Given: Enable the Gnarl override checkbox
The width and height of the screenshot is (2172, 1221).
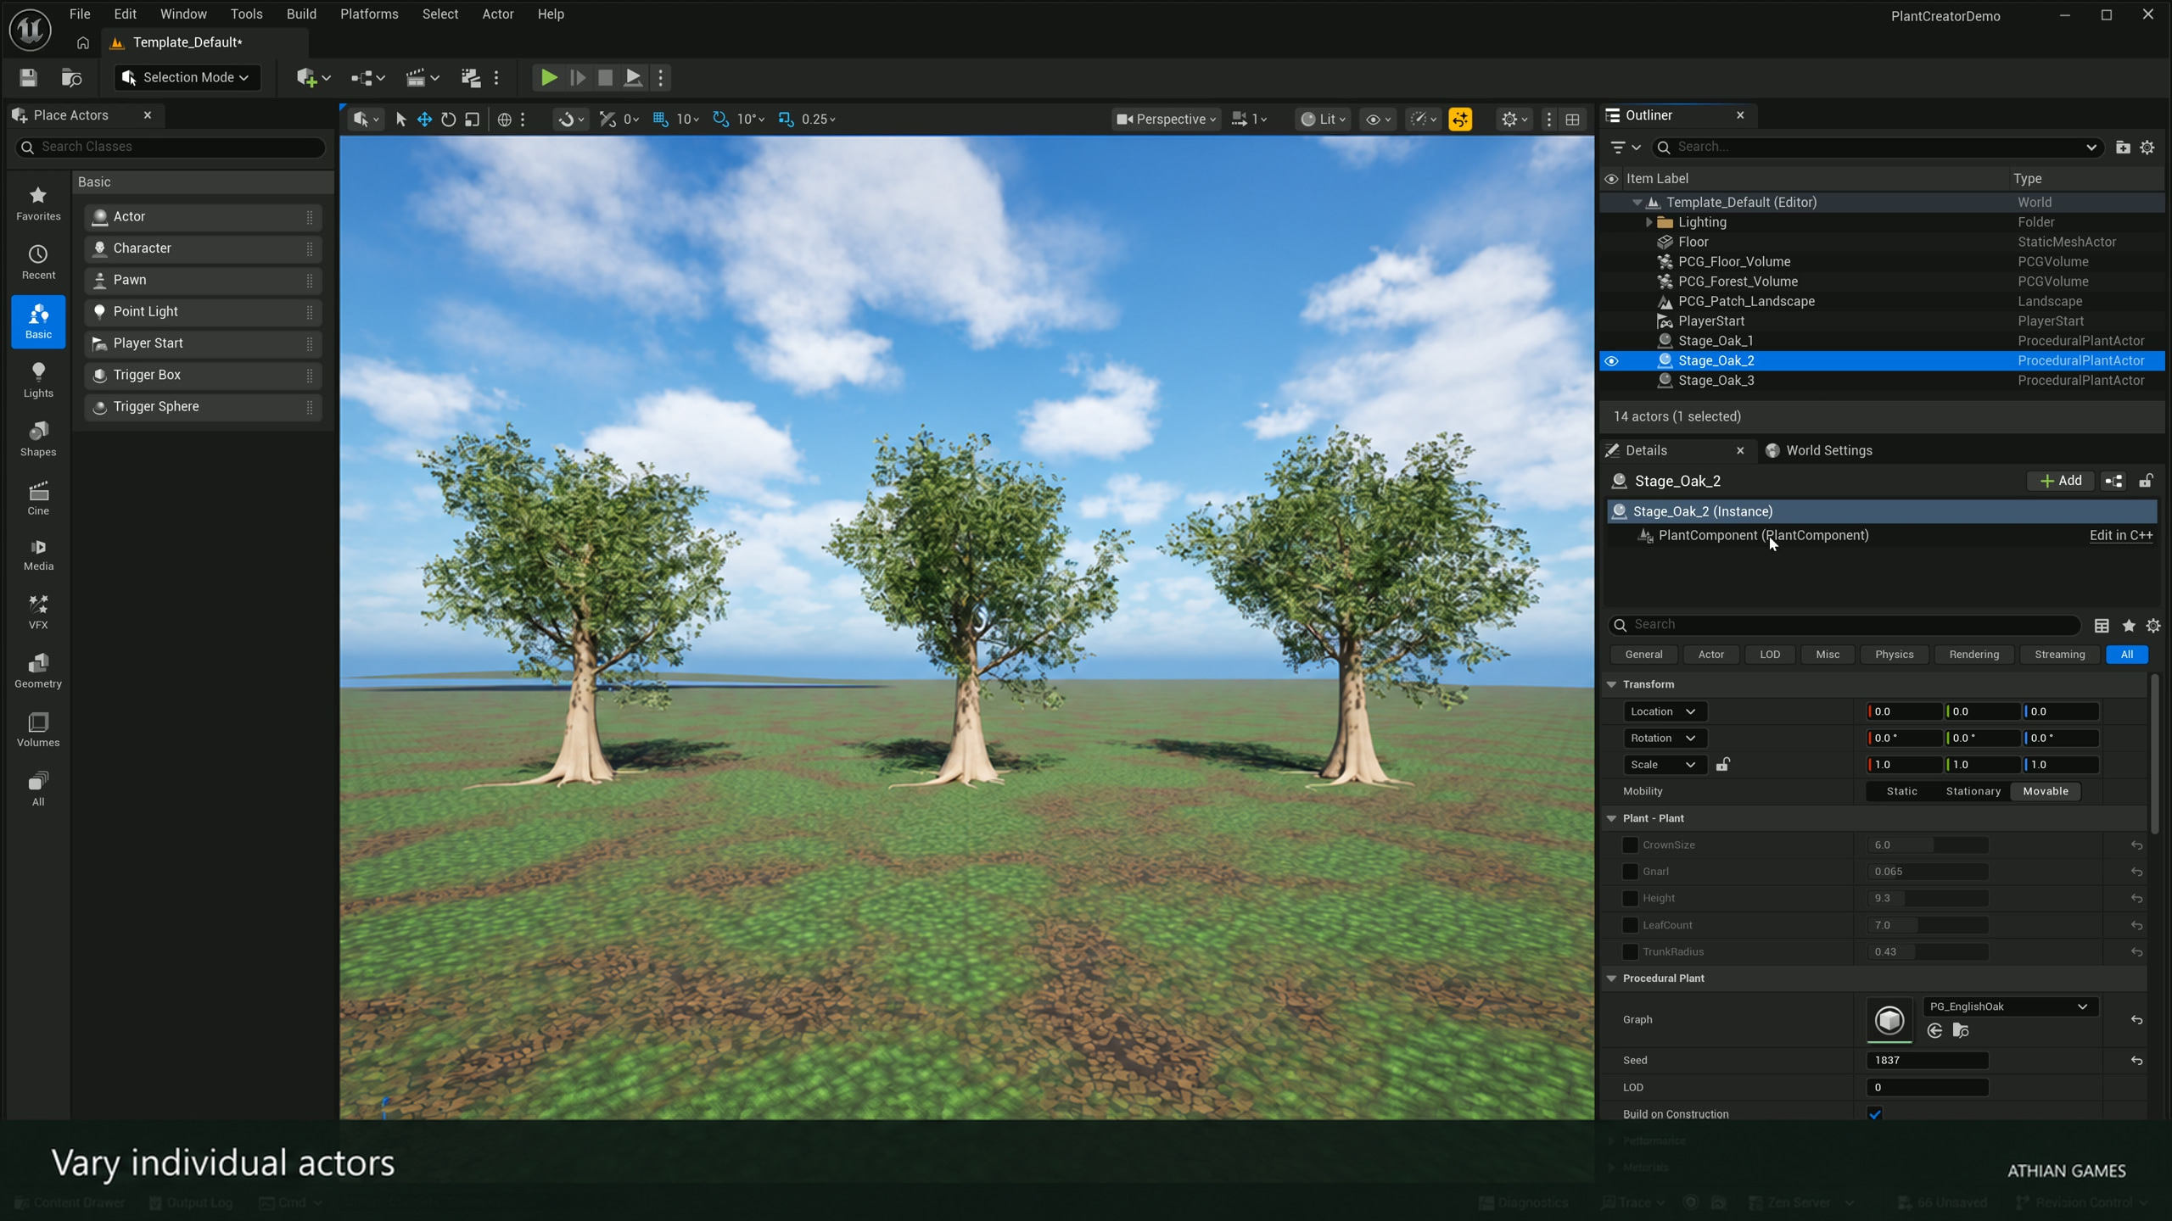Looking at the screenshot, I should (1630, 872).
